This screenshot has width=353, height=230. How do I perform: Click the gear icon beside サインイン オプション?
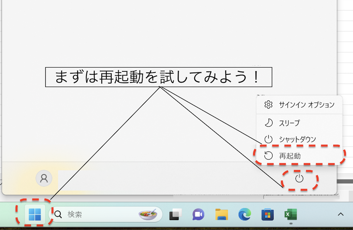[x=269, y=105]
